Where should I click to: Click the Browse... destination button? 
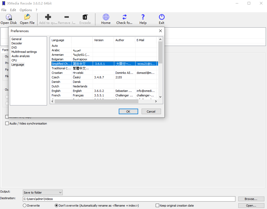tap(251, 199)
